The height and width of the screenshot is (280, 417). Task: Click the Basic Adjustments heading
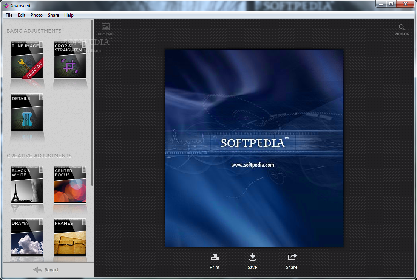click(x=34, y=31)
